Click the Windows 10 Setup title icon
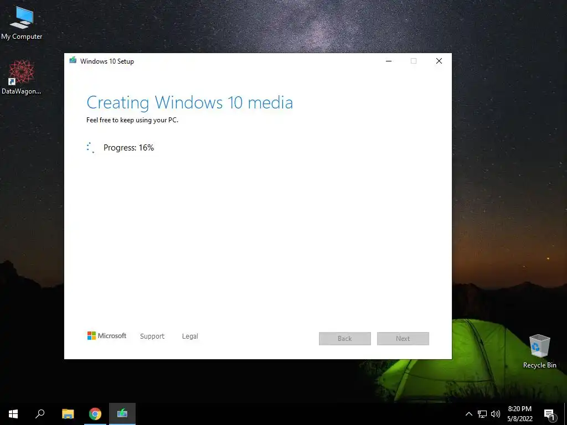Screen dimensions: 567x425 click(73, 61)
